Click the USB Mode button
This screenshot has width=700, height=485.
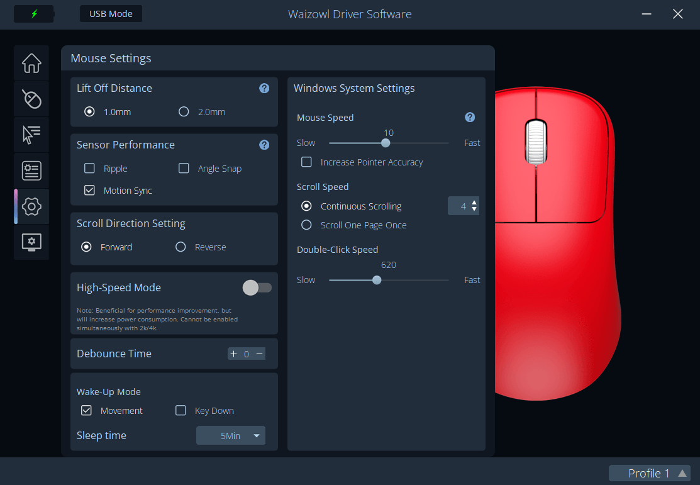click(111, 14)
